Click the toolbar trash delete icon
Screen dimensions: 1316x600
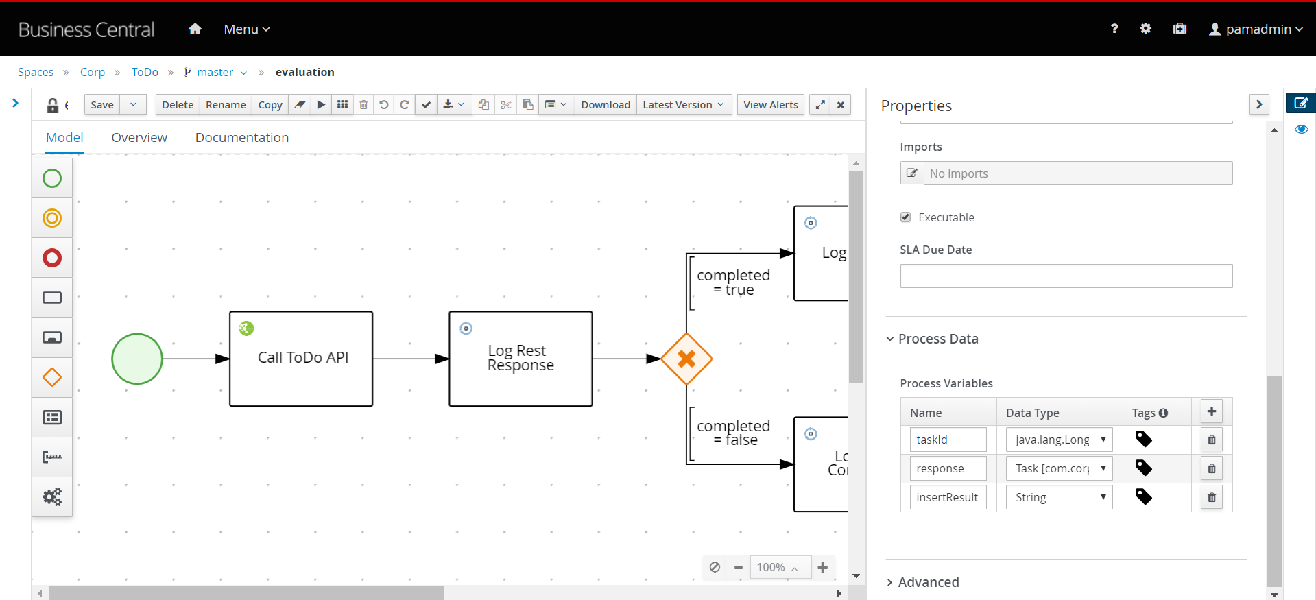(x=363, y=105)
